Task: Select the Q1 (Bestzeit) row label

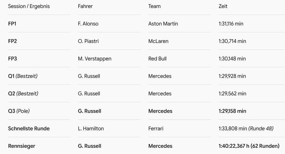Action: coord(23,76)
